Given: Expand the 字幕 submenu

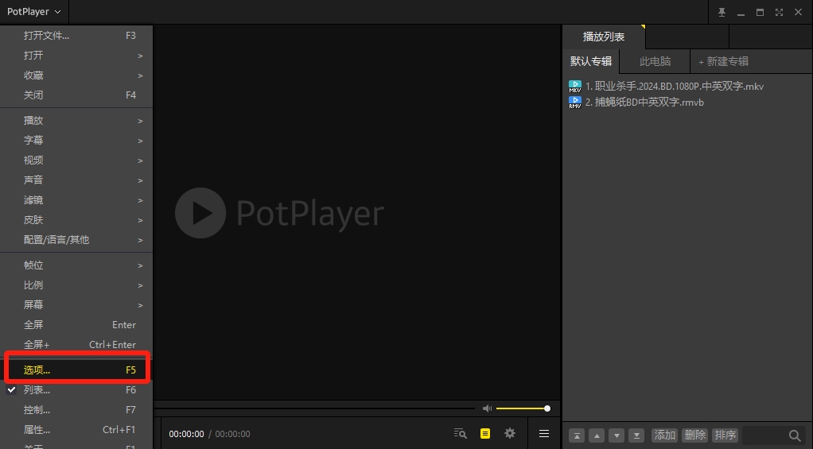Looking at the screenshot, I should [x=76, y=141].
